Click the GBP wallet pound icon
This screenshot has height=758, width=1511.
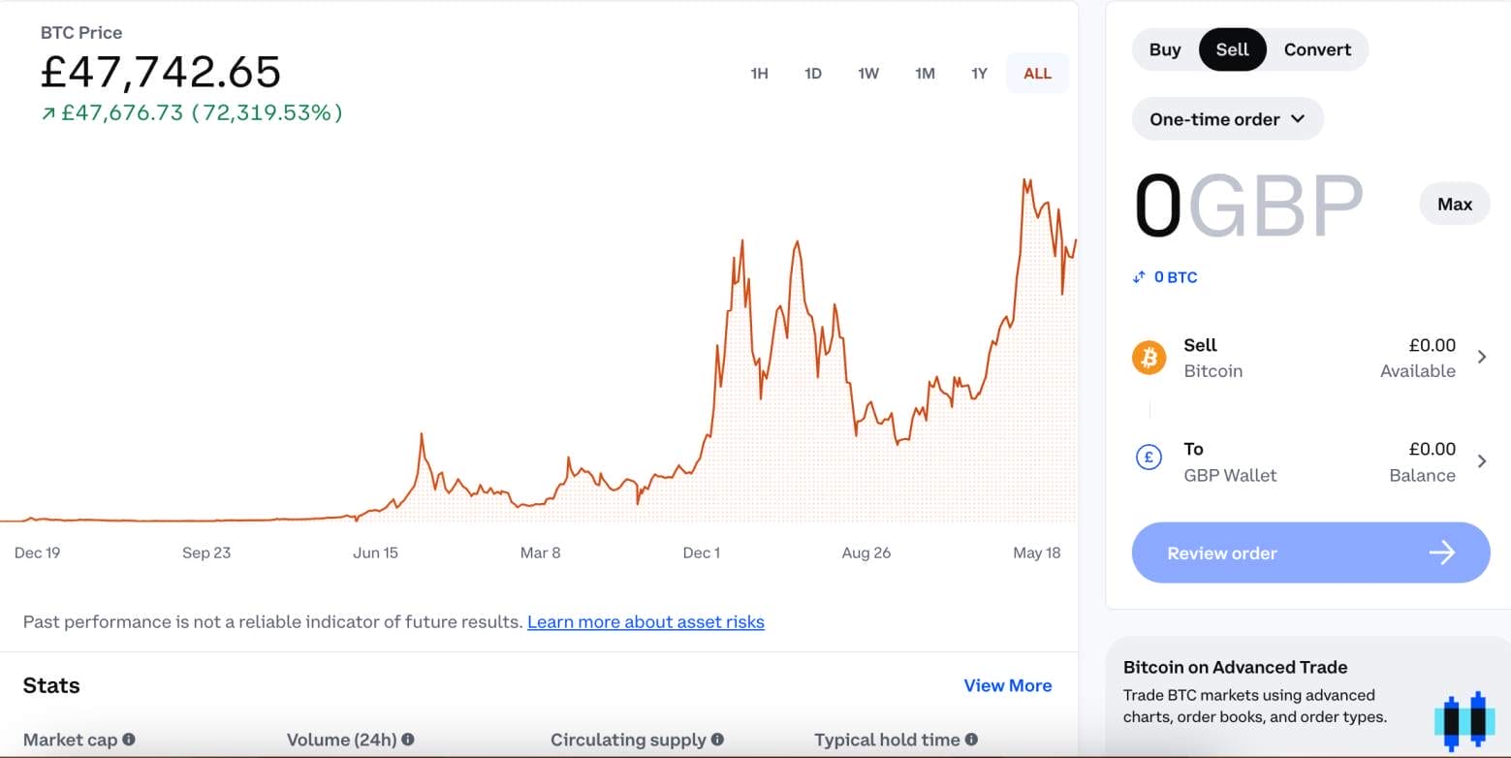(1149, 457)
